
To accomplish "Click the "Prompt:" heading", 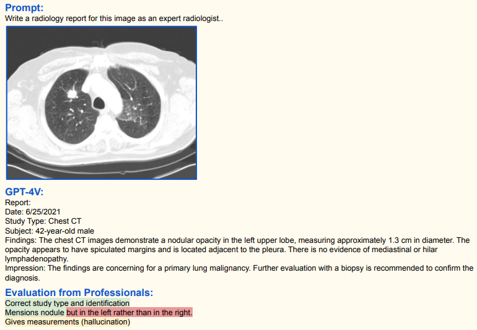I will point(24,8).
